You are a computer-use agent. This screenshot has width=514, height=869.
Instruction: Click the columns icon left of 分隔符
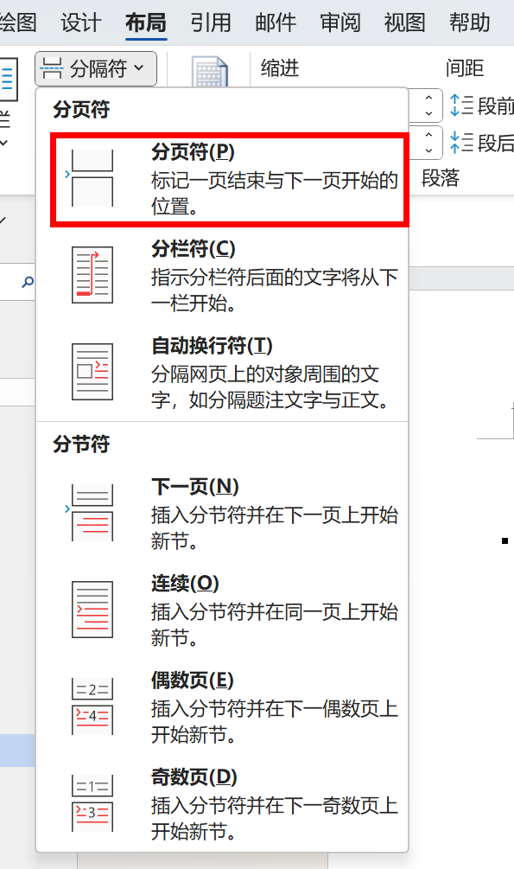pos(8,80)
